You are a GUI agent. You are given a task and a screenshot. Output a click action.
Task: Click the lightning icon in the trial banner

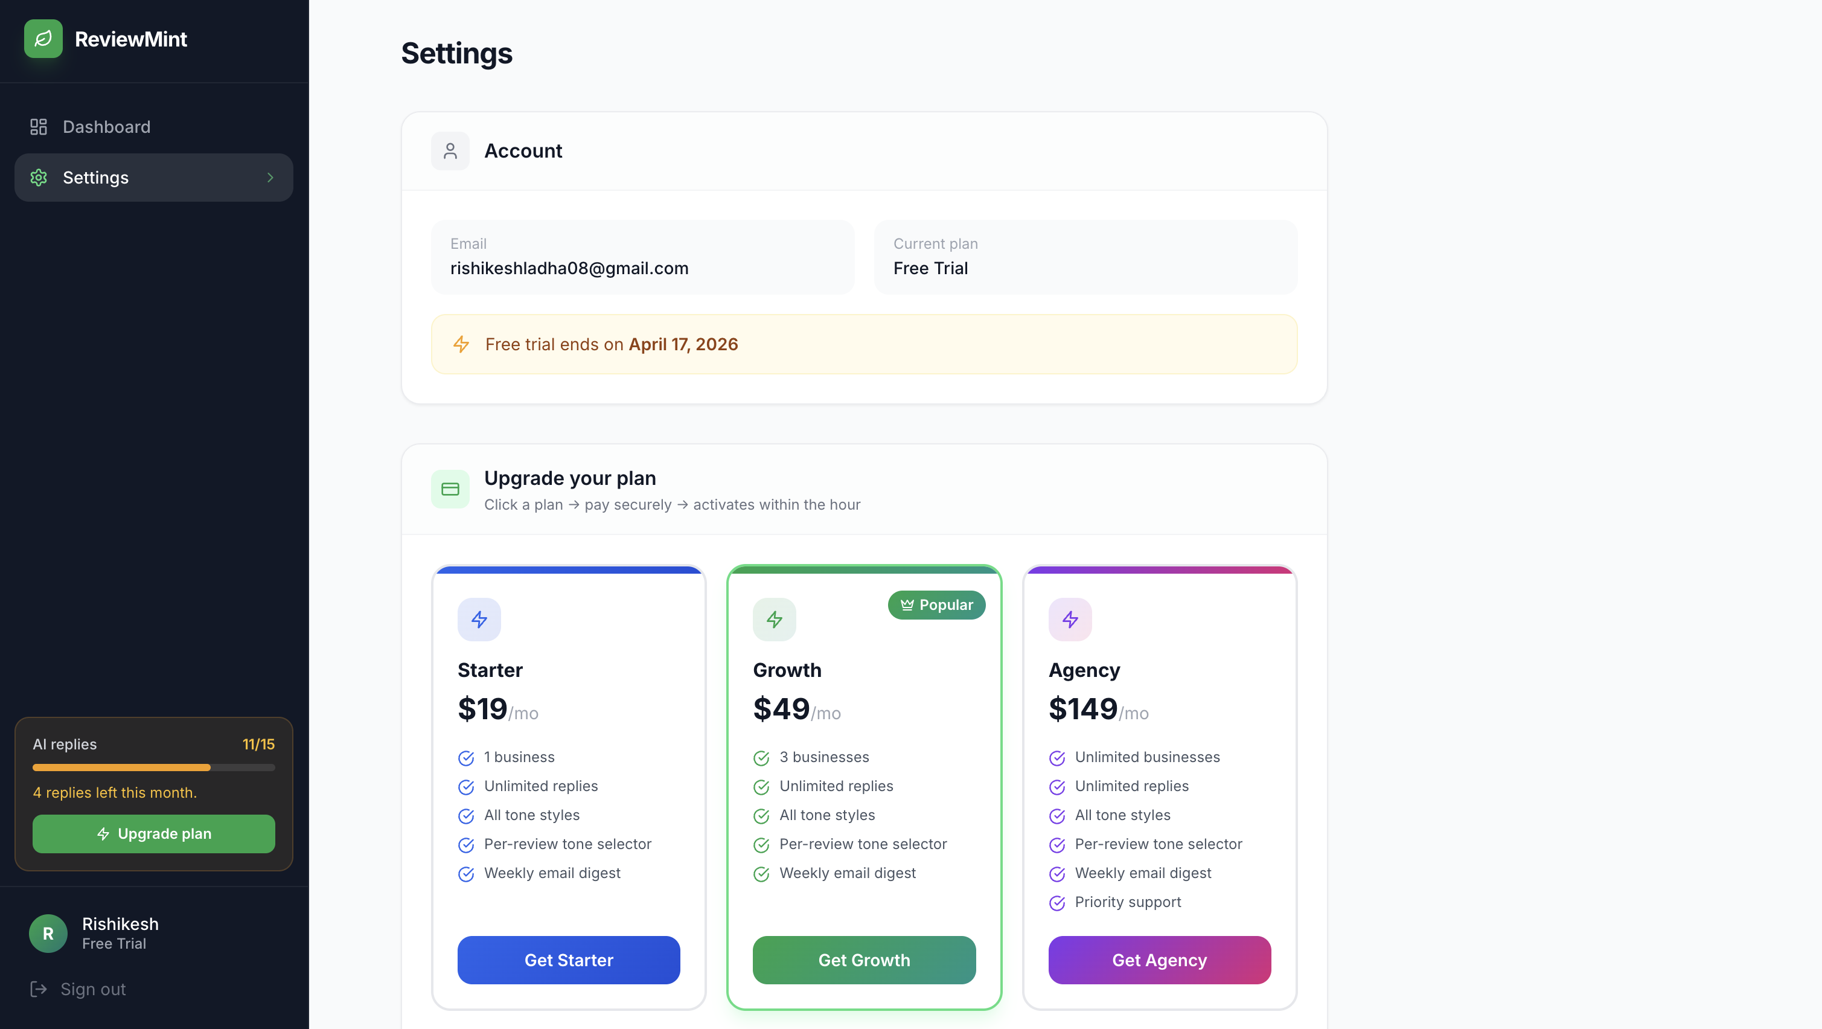[462, 345]
